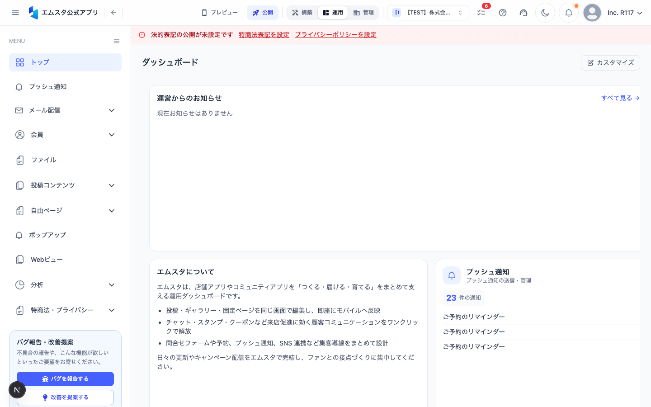The height and width of the screenshot is (407, 651).
Task: Switch to the 運用 tab
Action: tap(333, 13)
